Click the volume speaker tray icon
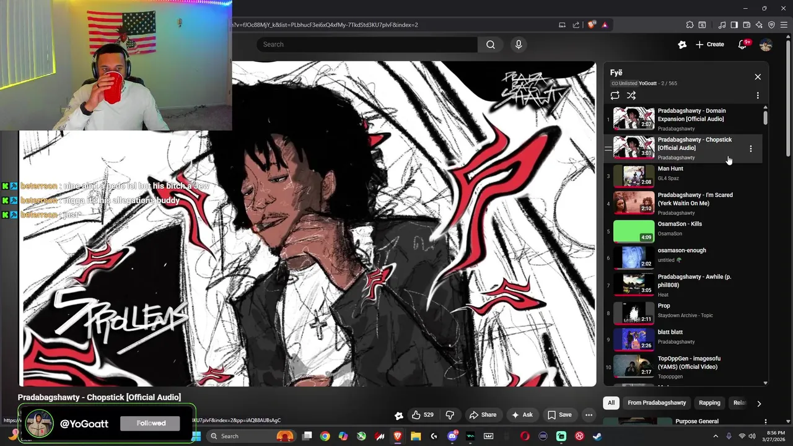The image size is (793, 446). pos(753,436)
